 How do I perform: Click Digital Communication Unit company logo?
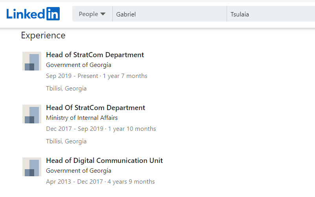[32, 167]
